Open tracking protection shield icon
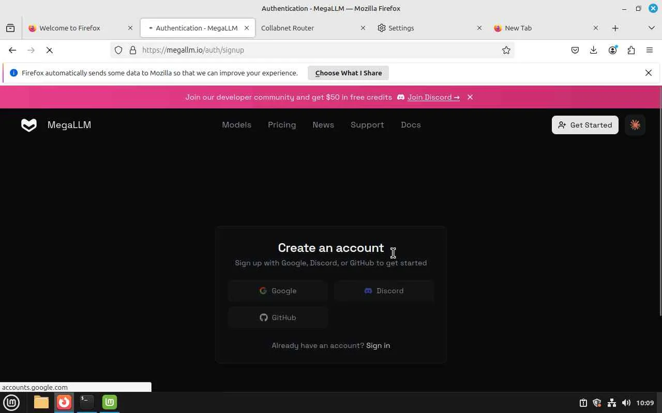The height and width of the screenshot is (413, 662). (x=118, y=50)
